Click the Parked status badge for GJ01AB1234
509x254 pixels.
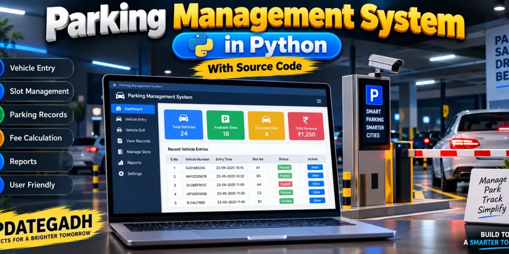284,168
